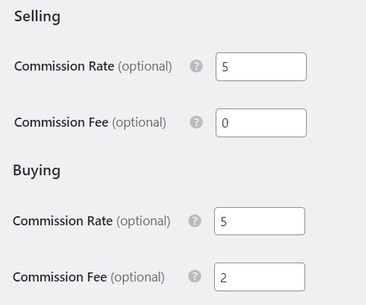Click "(optional)" beside Selling Commission Rate

(x=145, y=67)
